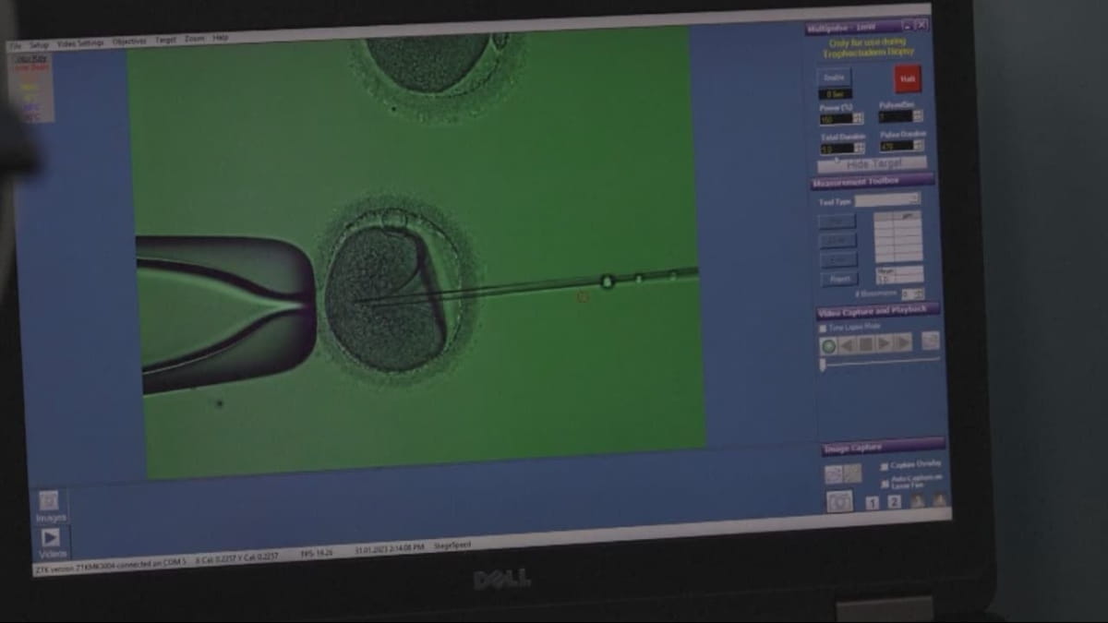
Task: Open the Images folder icon at bottom left
Action: [x=49, y=501]
